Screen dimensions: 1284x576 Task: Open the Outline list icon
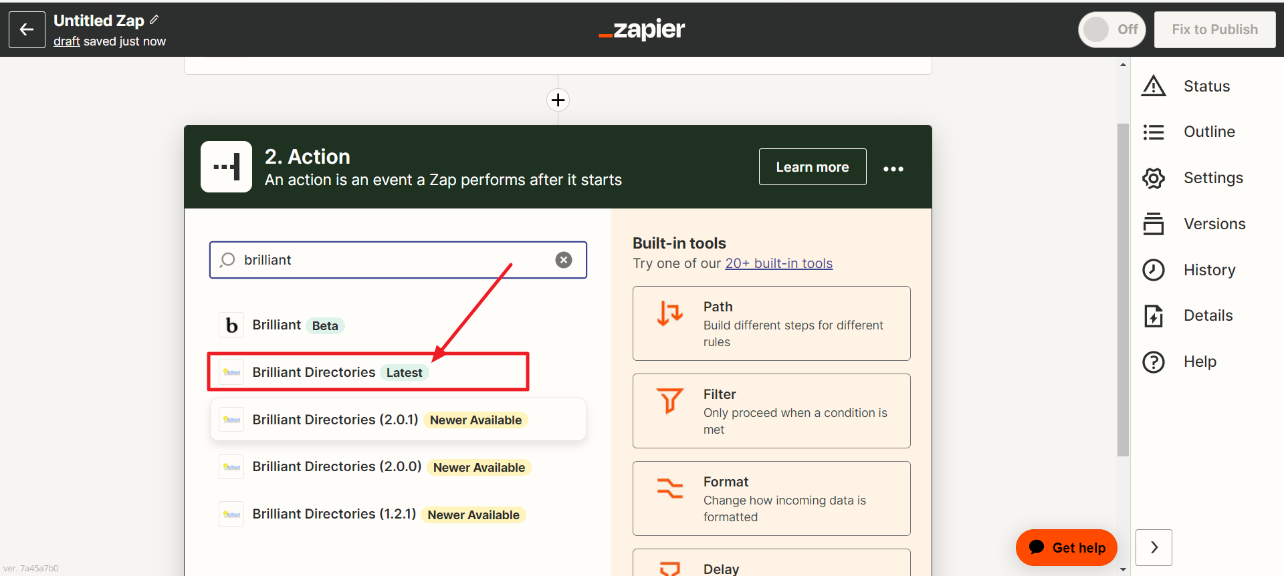click(x=1154, y=132)
